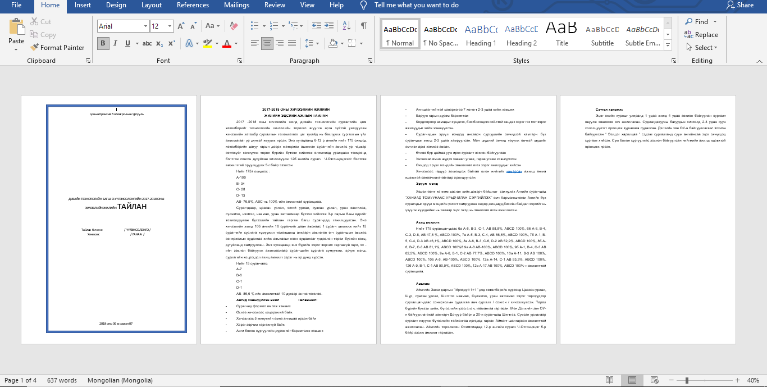Expand the font size dropdown
Image resolution: width=767 pixels, height=387 pixels.
tap(171, 26)
